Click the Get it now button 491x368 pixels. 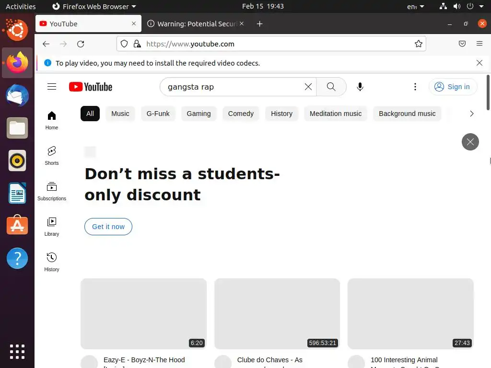(108, 227)
